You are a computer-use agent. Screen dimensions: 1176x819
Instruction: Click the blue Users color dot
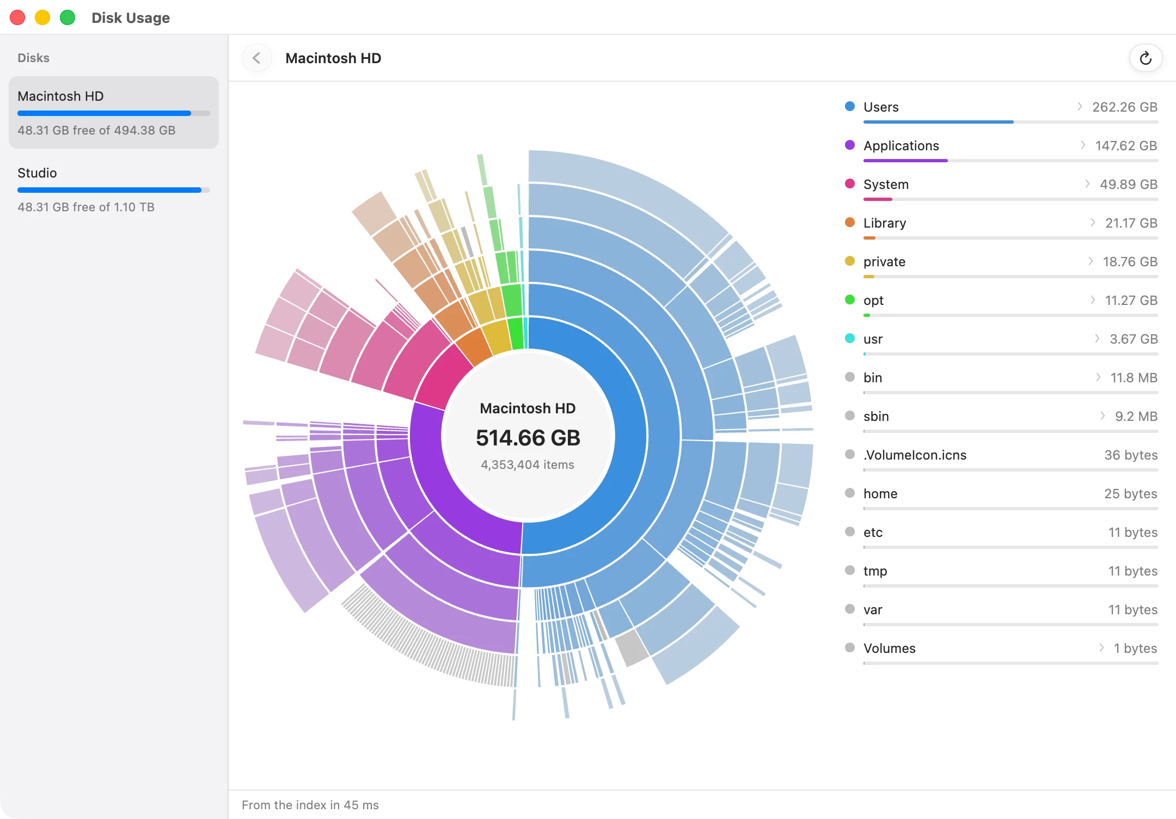click(x=850, y=106)
